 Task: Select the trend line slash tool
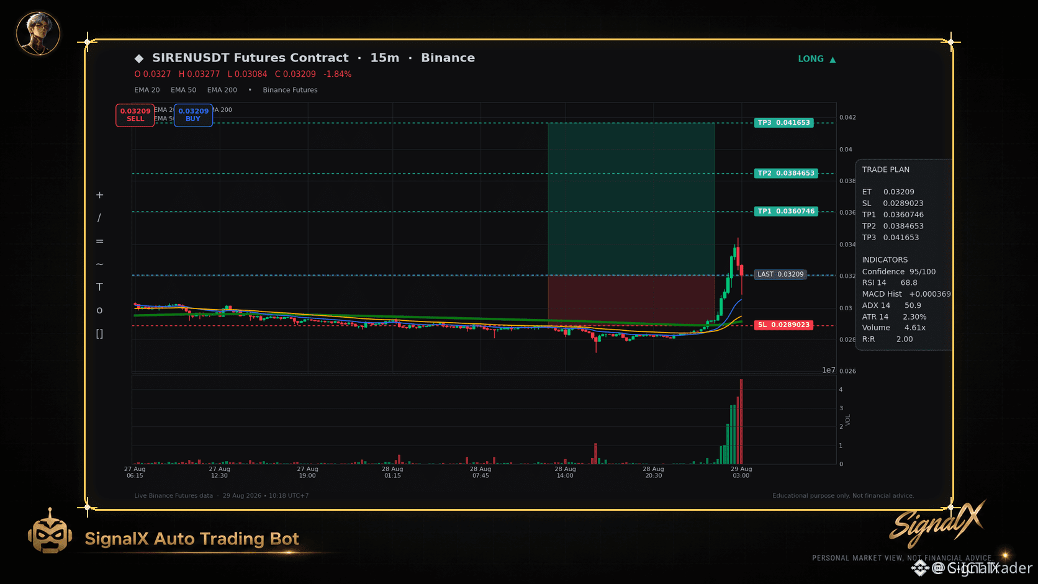(99, 218)
